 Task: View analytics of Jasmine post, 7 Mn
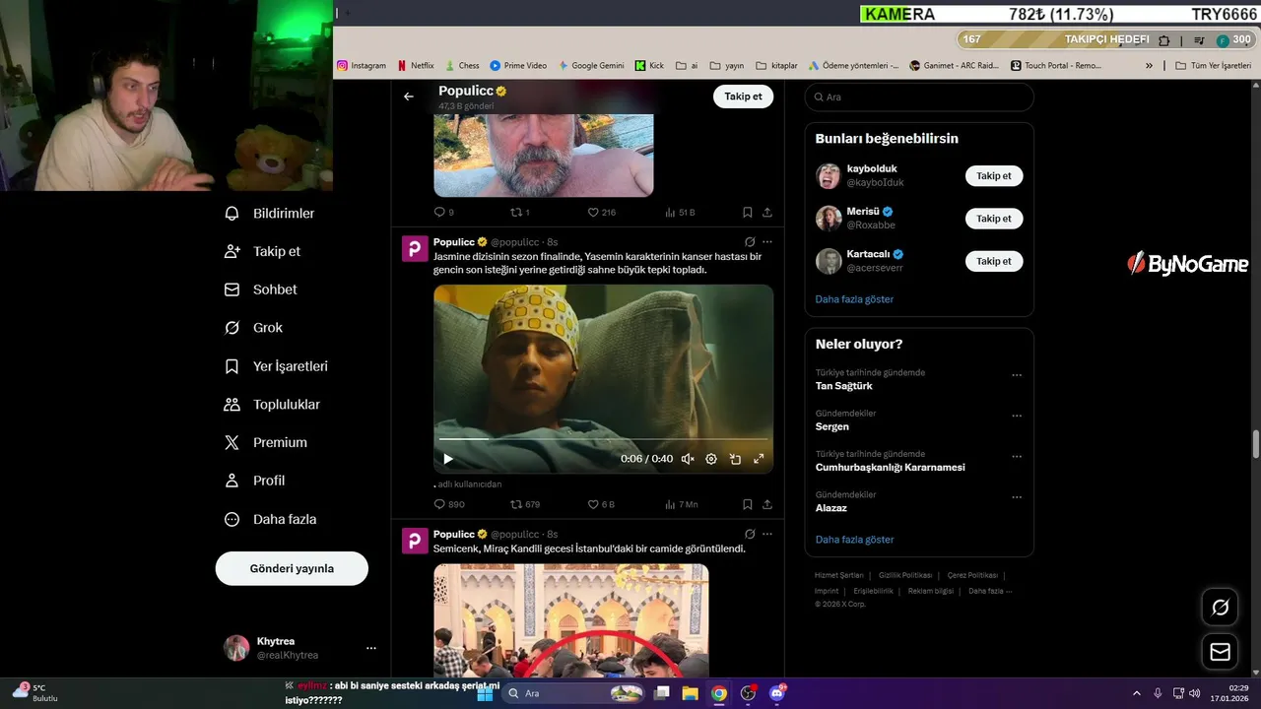click(x=681, y=504)
